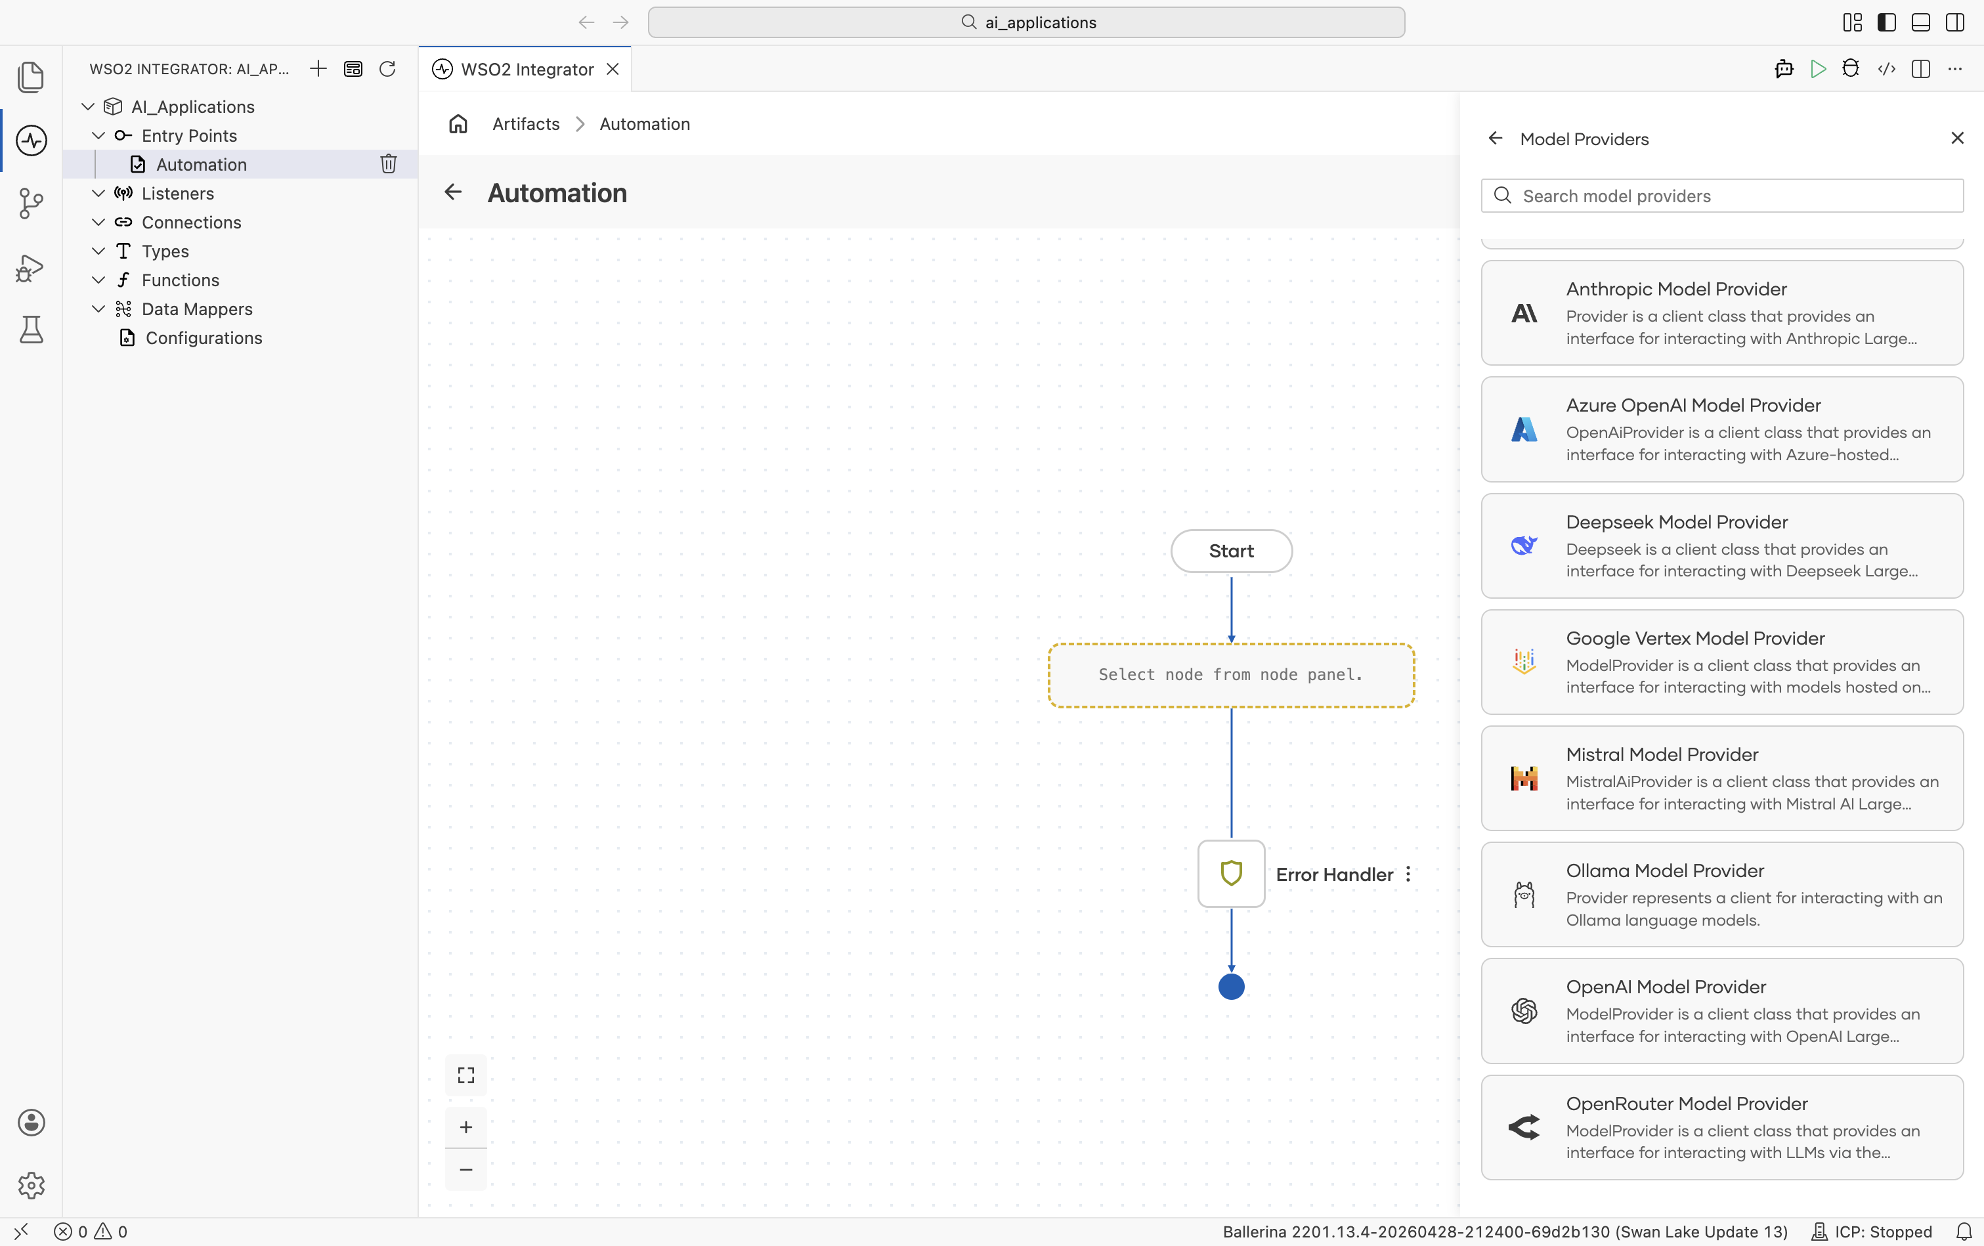1984x1246 pixels.
Task: Collapse the Entry Points section
Action: (98, 135)
